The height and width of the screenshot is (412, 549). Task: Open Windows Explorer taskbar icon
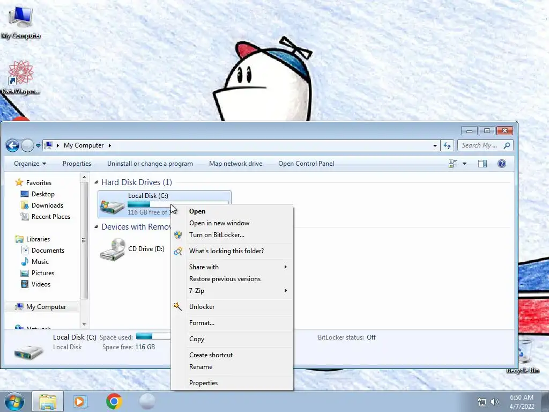click(48, 401)
